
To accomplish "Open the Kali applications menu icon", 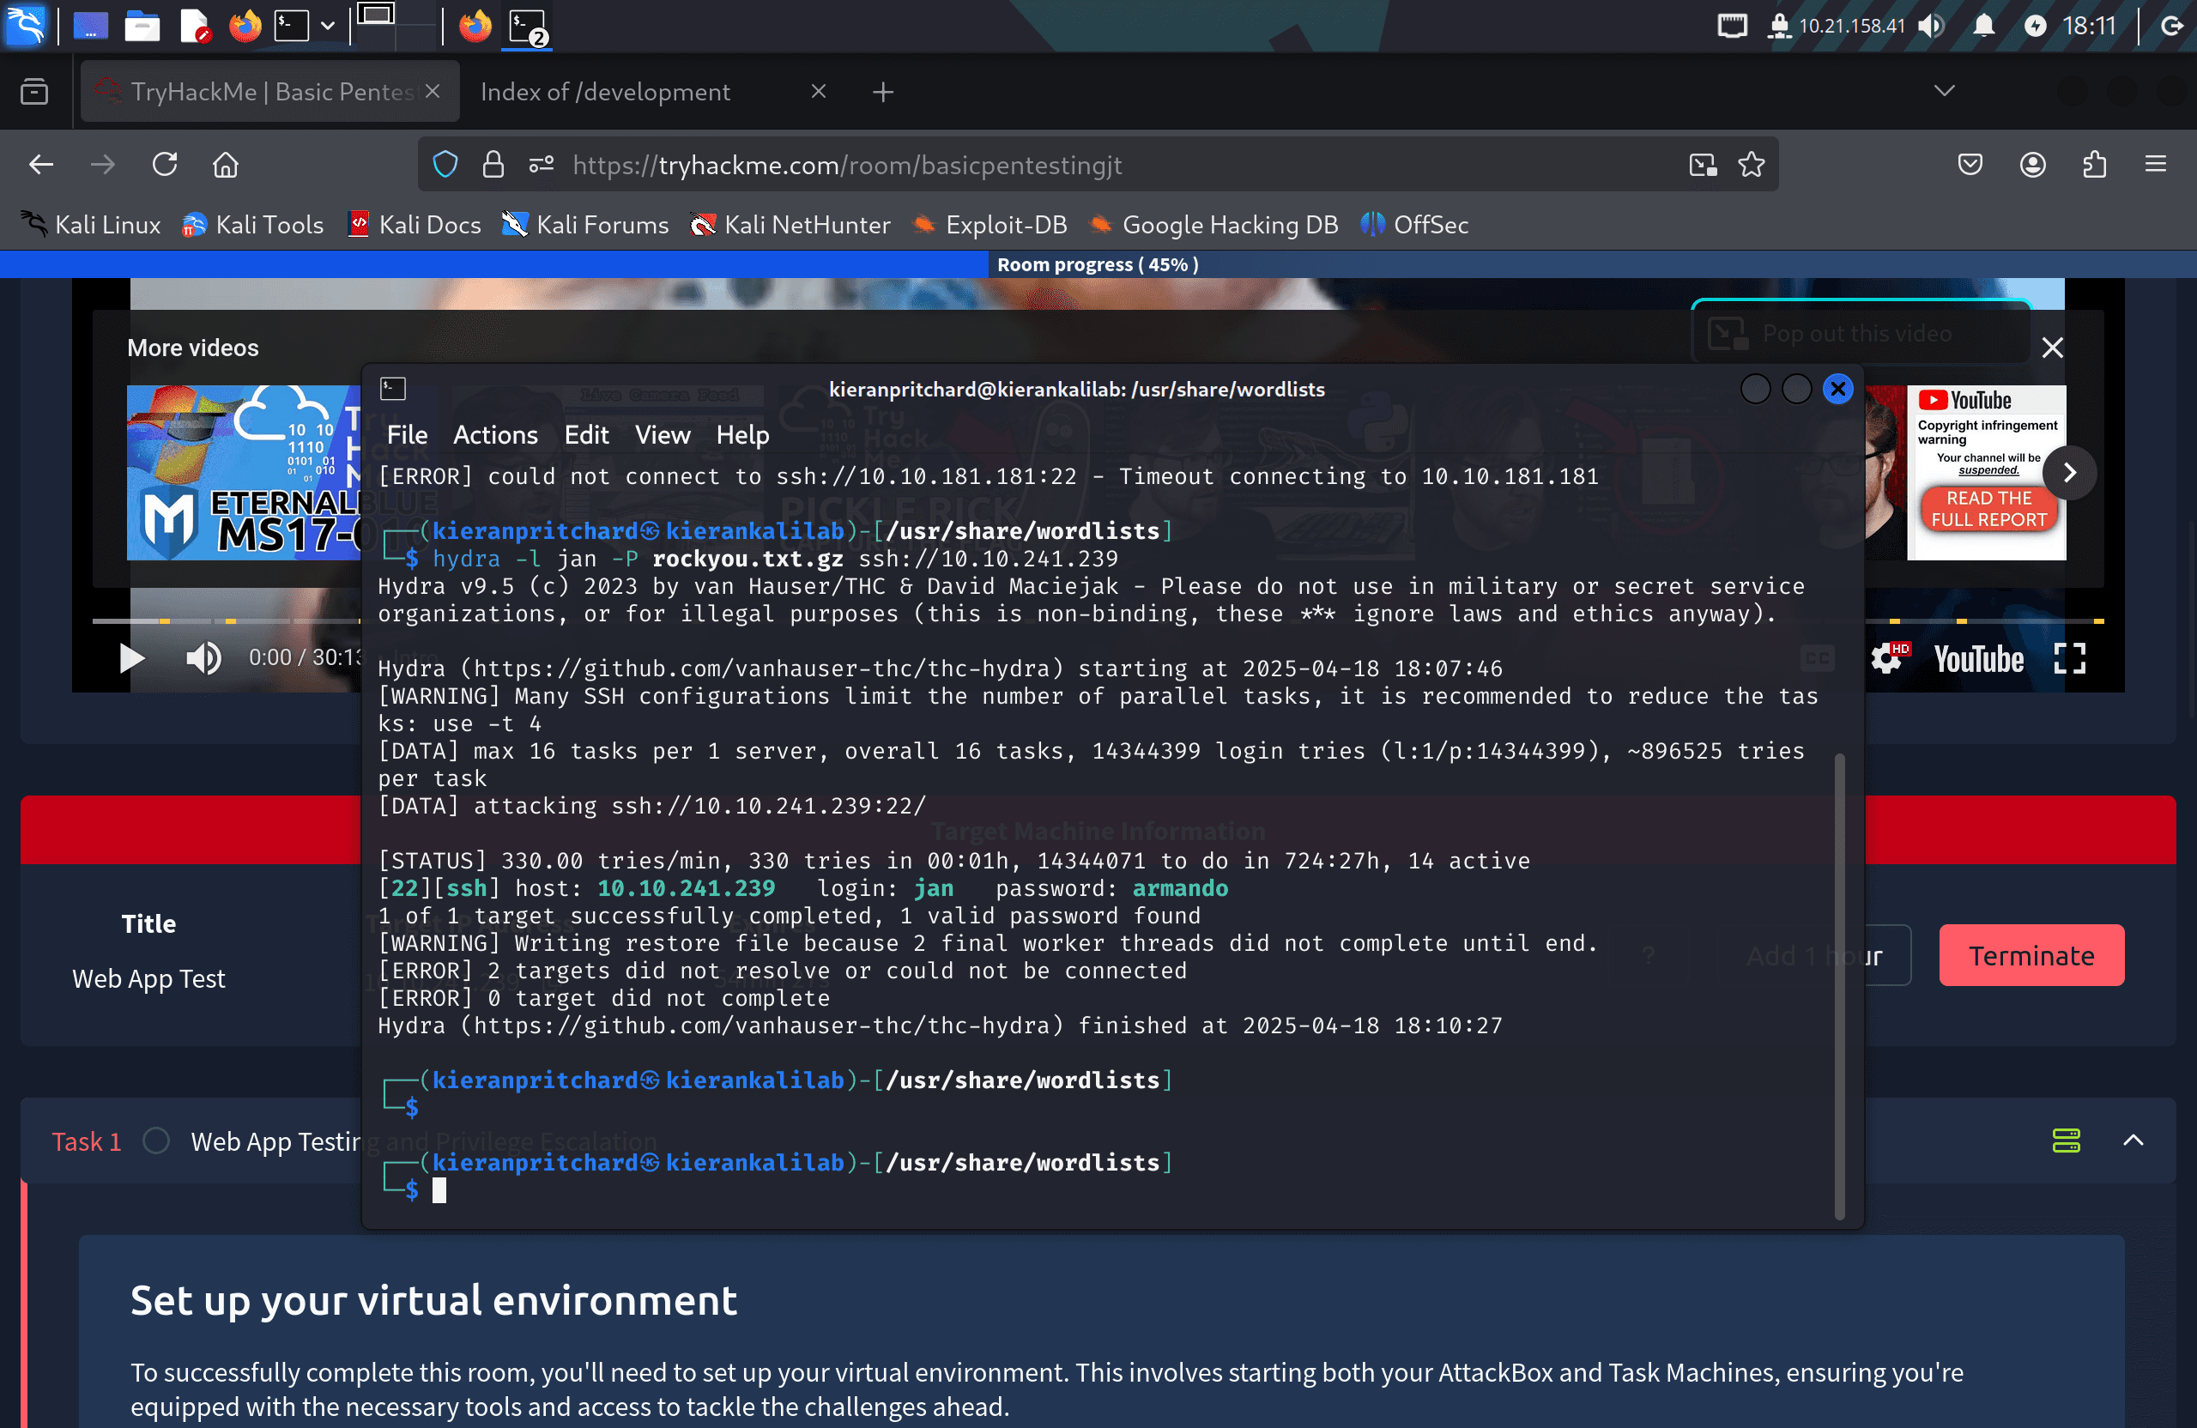I will coord(25,25).
